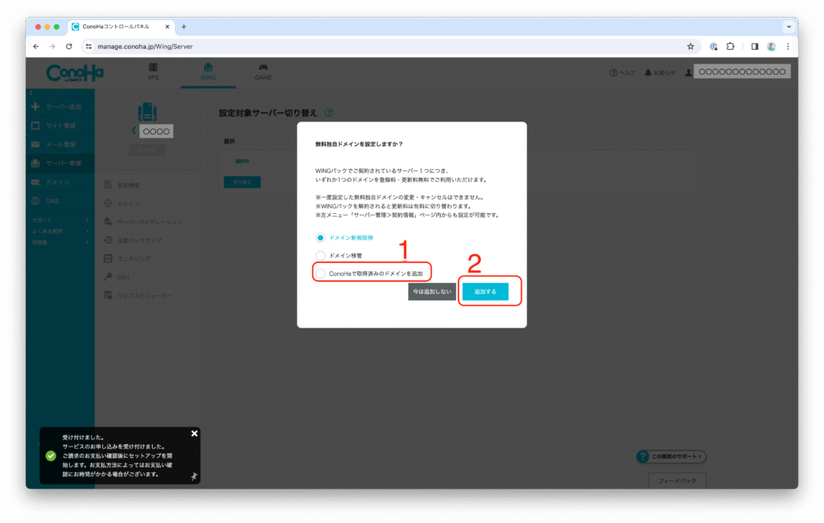Click the address bar URL

point(145,46)
